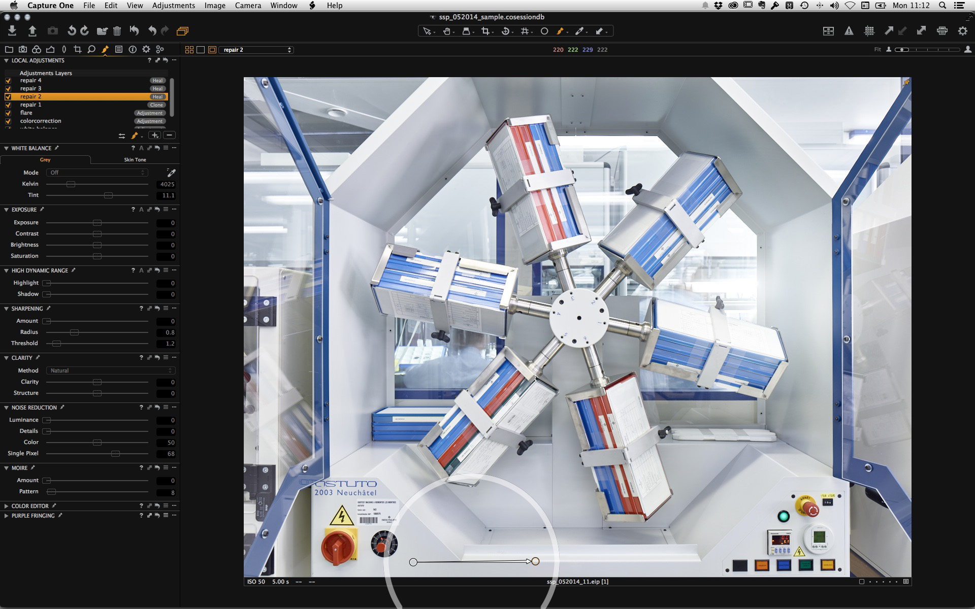This screenshot has height=609, width=975.
Task: Collapse the High Dynamic Range panel
Action: click(6, 270)
